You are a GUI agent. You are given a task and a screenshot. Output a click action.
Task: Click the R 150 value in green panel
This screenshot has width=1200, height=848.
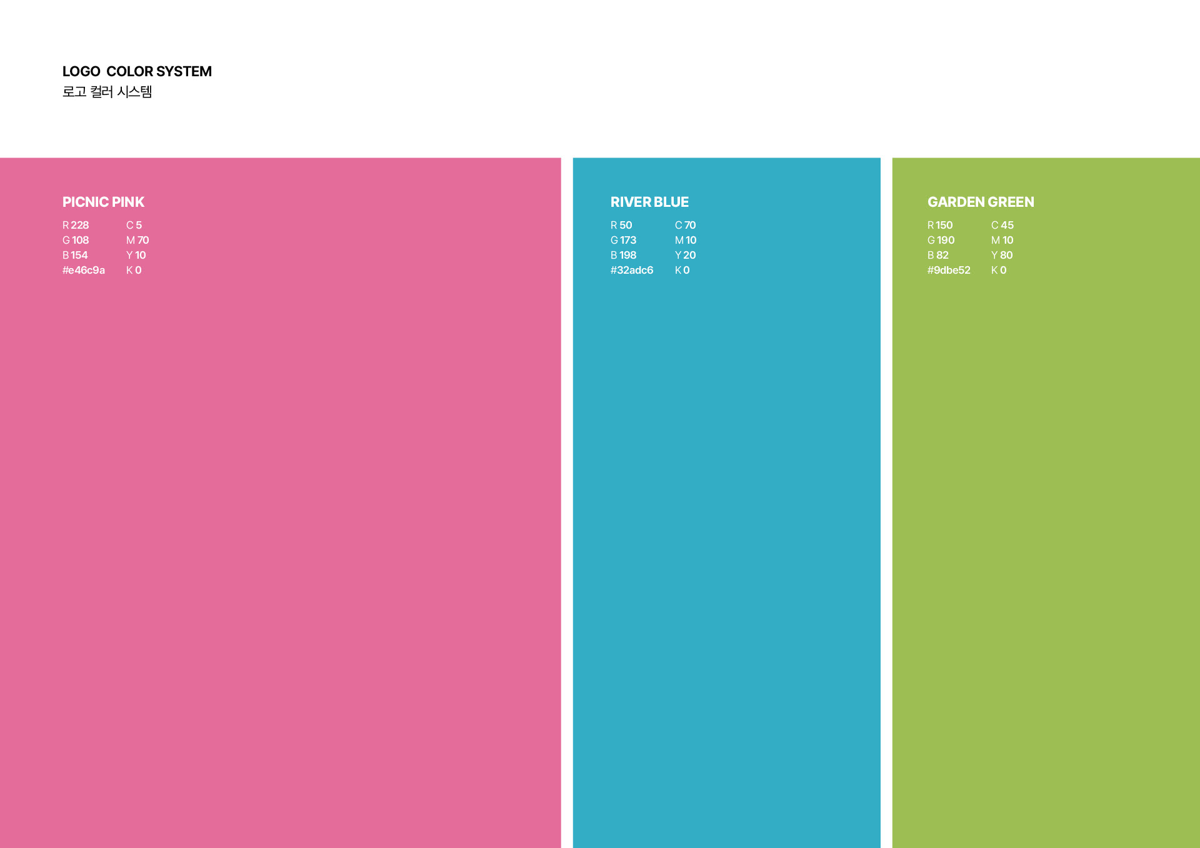click(940, 225)
